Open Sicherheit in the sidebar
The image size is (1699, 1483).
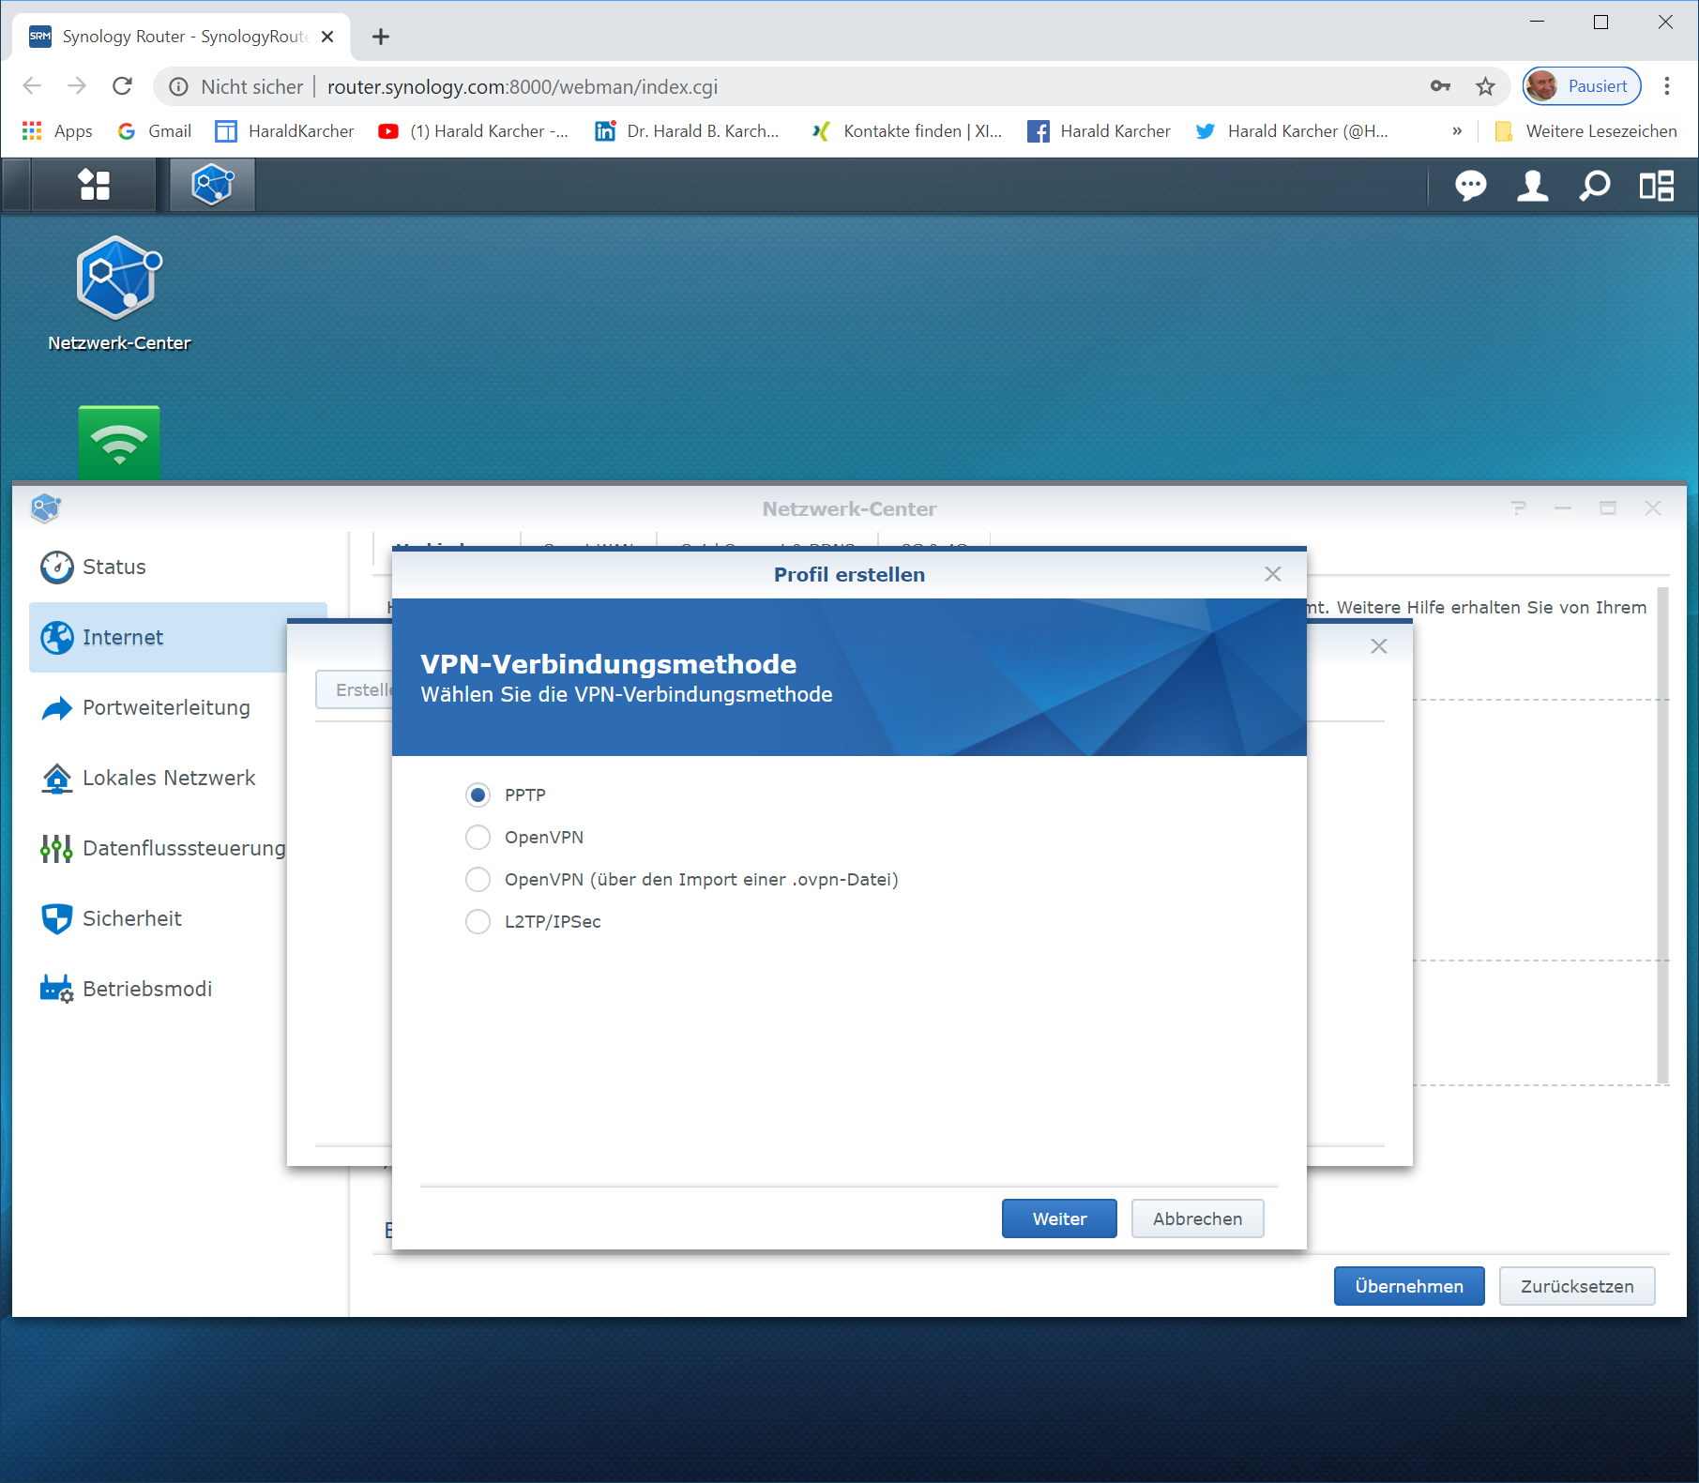[131, 918]
